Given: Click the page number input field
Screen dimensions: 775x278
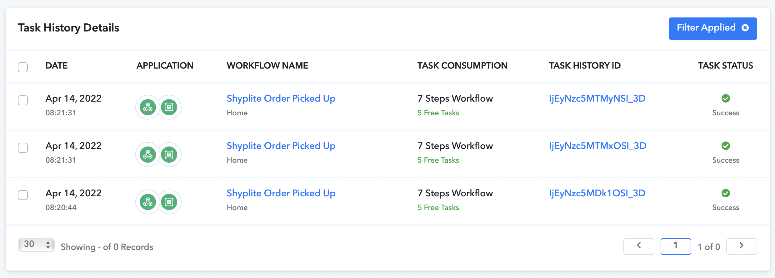Looking at the screenshot, I should [x=676, y=246].
